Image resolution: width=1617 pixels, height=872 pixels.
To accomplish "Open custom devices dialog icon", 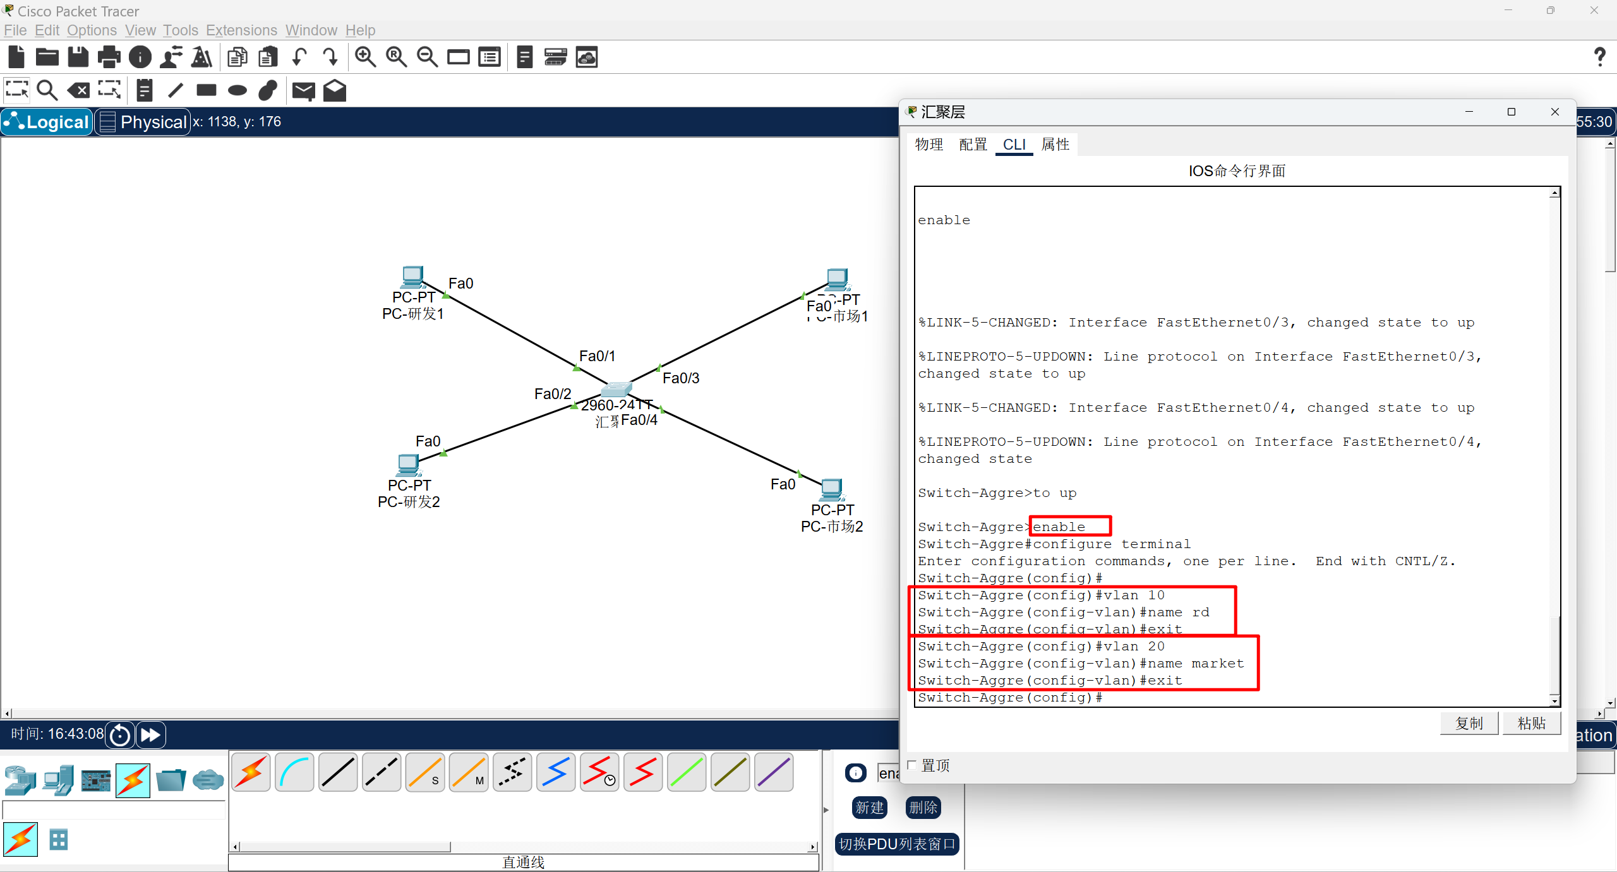I will pyautogui.click(x=490, y=57).
